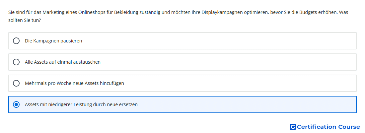Click the label "Mehrmals pro Woche neue Assets hinzufügen"
Viewport: 365px width, 133px height.
(74, 83)
